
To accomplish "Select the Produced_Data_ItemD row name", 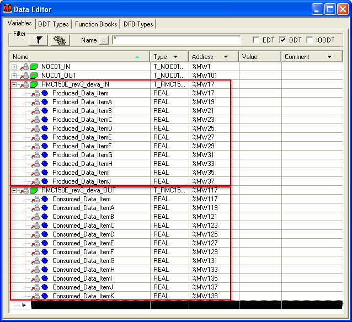I will coord(82,128).
